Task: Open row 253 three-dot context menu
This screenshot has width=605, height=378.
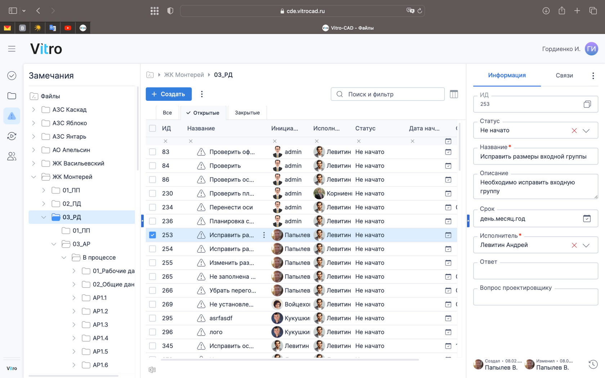Action: pos(264,235)
